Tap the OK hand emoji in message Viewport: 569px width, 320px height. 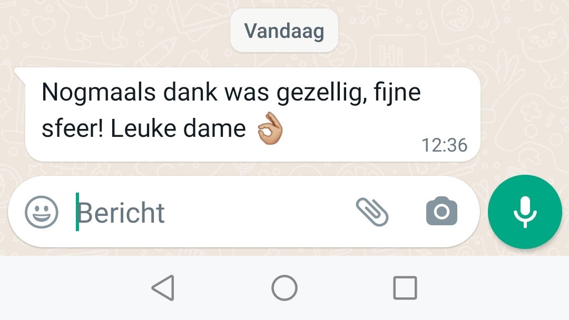point(270,128)
